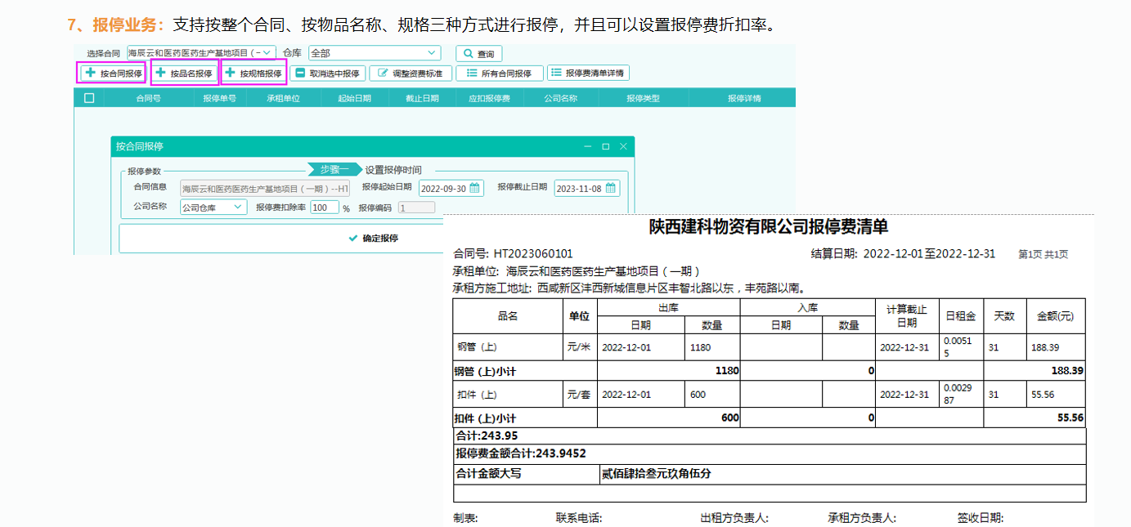Click the 元/套 unit cell

click(579, 395)
